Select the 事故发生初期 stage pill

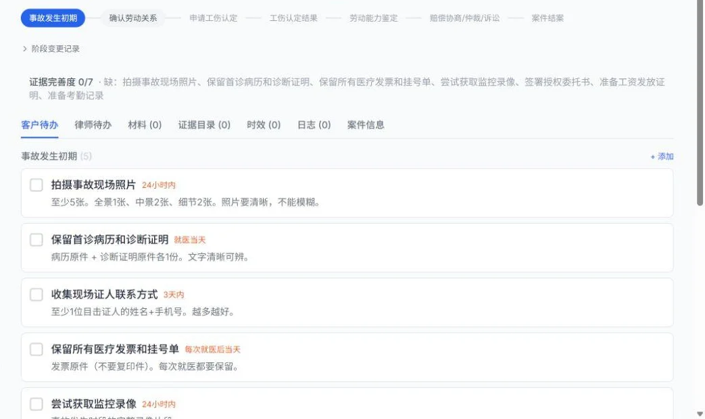53,18
